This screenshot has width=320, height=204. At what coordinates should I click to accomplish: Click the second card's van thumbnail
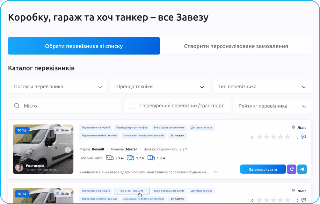tap(43, 195)
